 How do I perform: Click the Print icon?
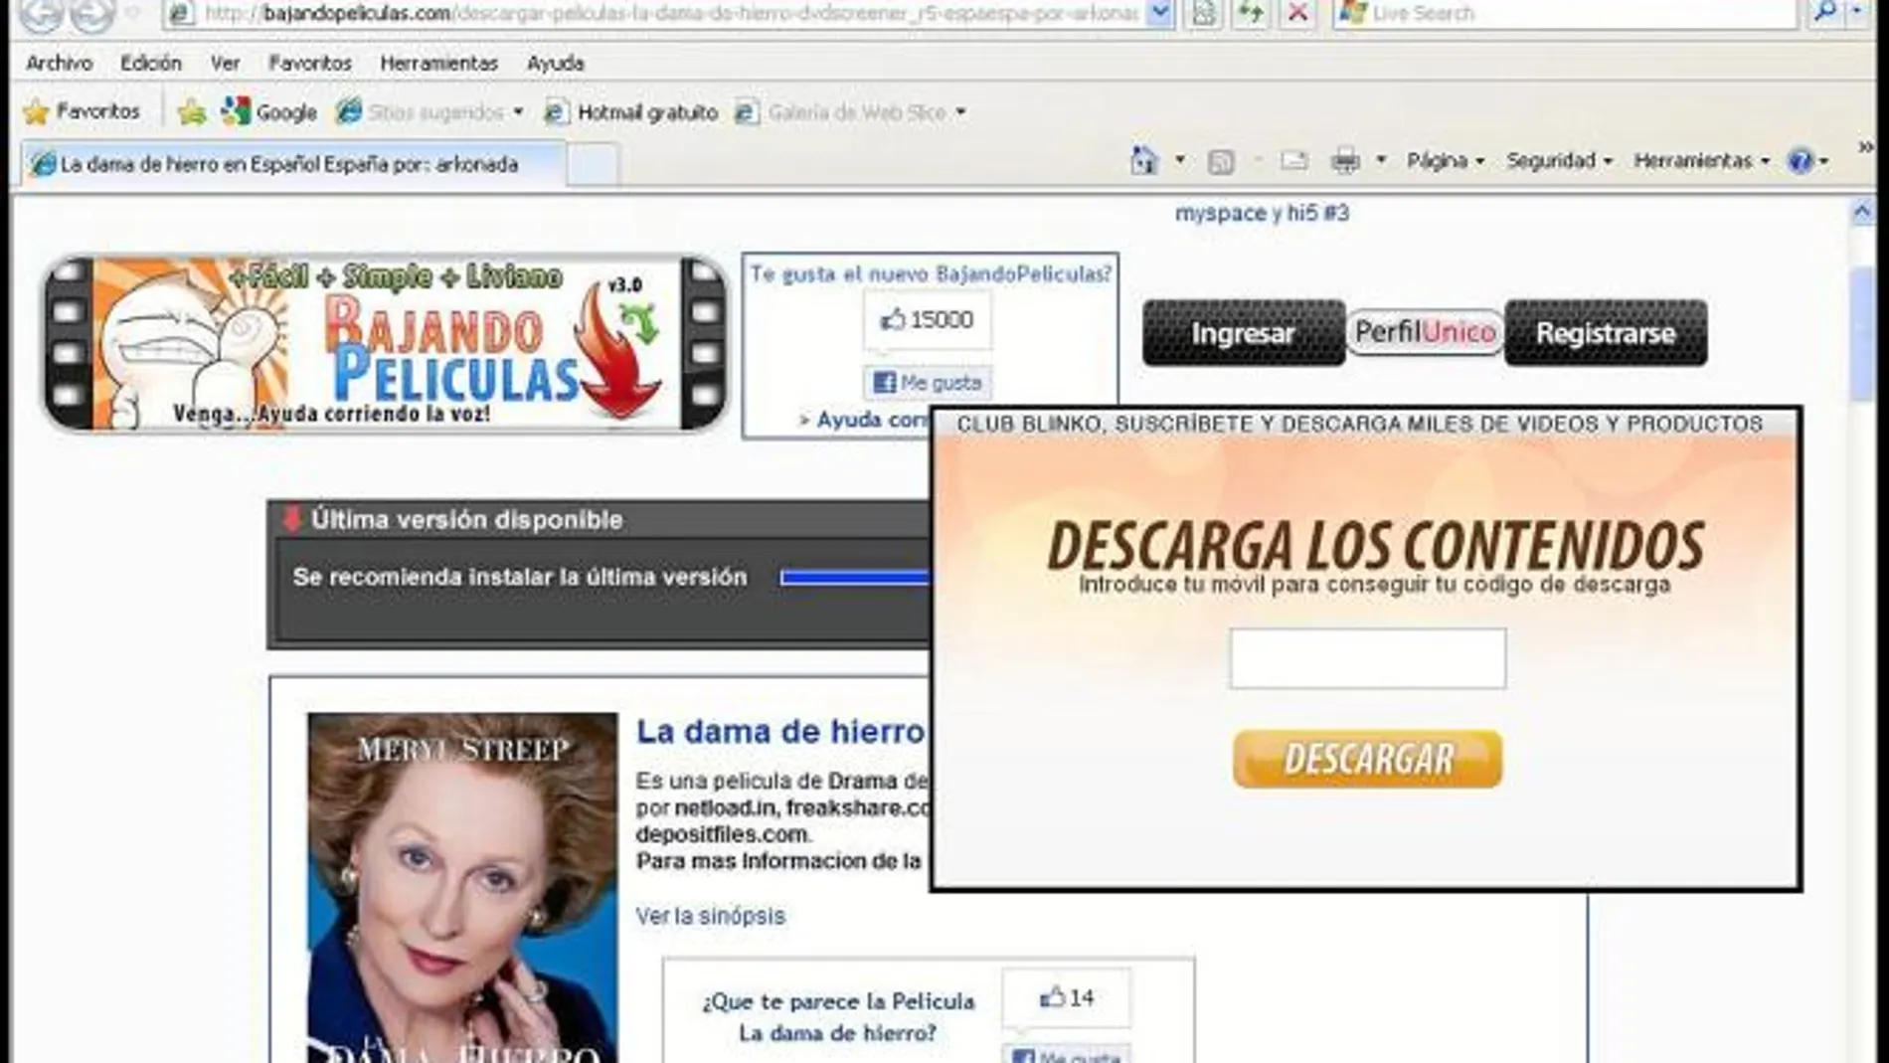tap(1345, 160)
